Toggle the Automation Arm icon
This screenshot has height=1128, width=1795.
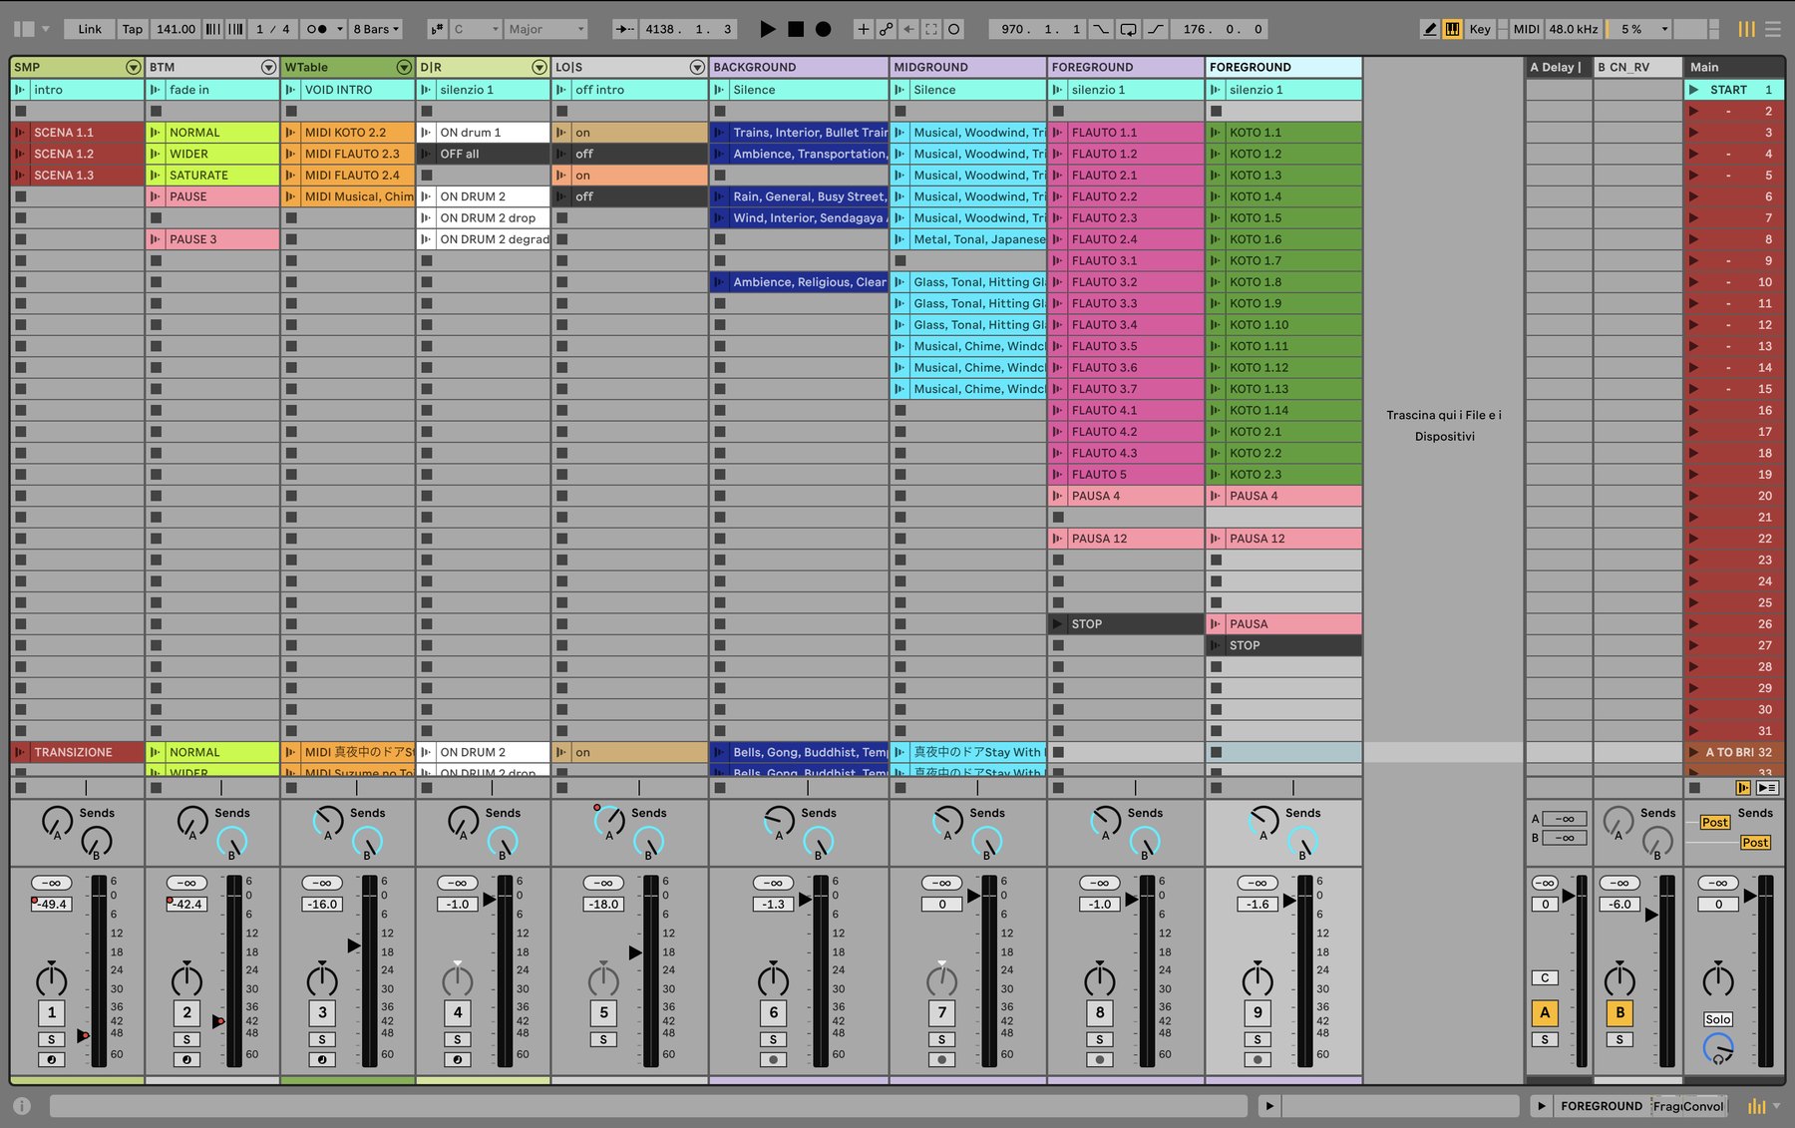[886, 29]
